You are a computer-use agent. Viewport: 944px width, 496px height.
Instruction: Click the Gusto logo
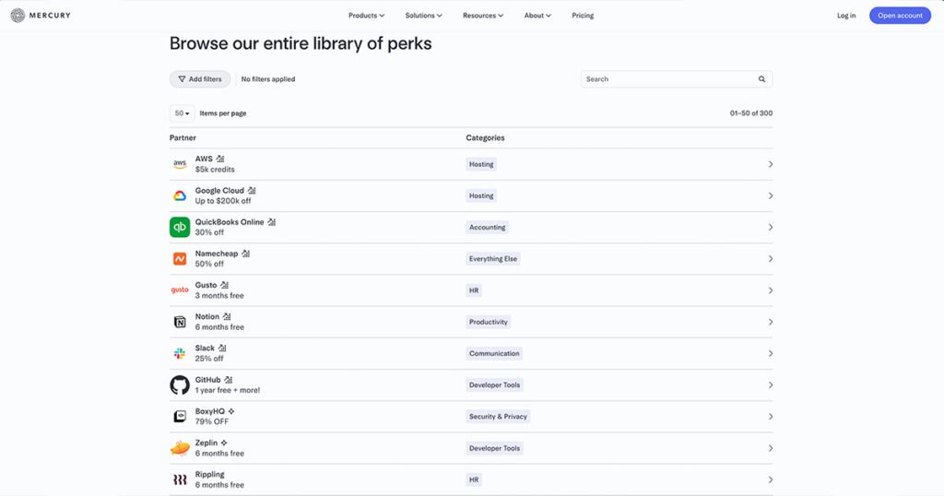[180, 290]
